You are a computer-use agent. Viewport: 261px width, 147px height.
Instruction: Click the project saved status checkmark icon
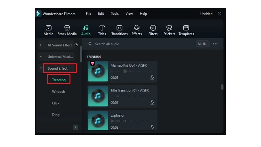pyautogui.click(x=219, y=14)
